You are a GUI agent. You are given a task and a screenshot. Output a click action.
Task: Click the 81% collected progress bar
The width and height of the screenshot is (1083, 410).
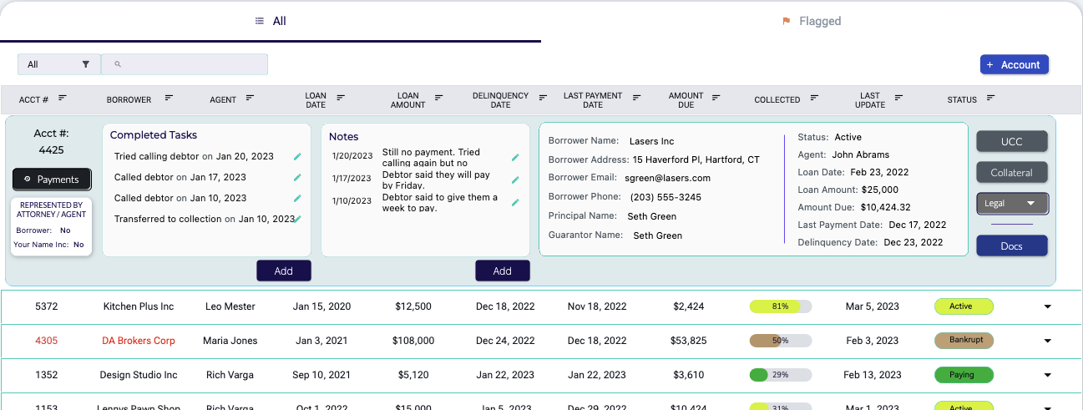point(780,306)
